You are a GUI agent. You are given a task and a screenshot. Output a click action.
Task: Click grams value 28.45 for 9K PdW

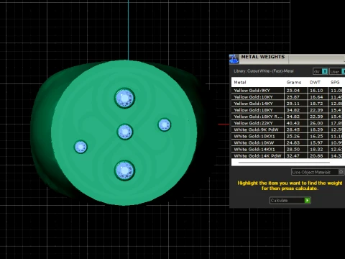point(293,129)
